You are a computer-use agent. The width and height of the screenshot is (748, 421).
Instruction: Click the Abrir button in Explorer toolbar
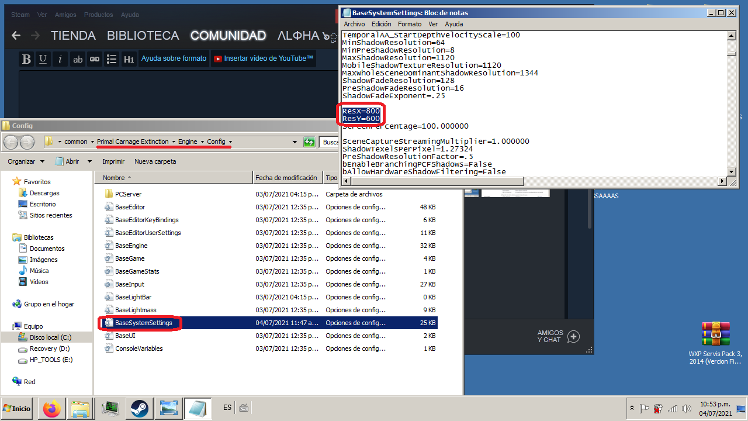pyautogui.click(x=67, y=161)
